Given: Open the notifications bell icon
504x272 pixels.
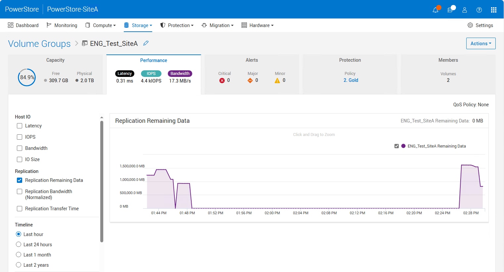Looking at the screenshot, I should point(435,10).
